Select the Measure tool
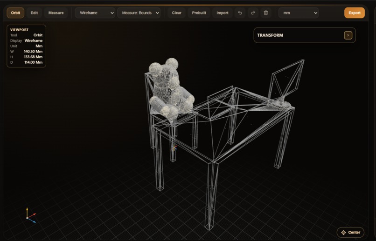 tap(56, 13)
